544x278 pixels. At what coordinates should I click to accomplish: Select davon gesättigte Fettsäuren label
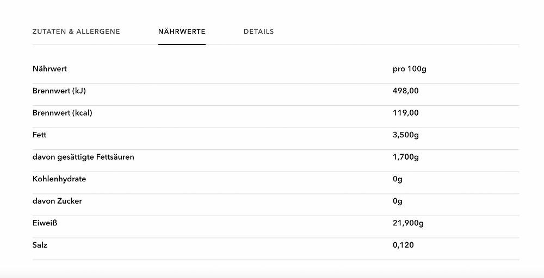[x=83, y=157]
